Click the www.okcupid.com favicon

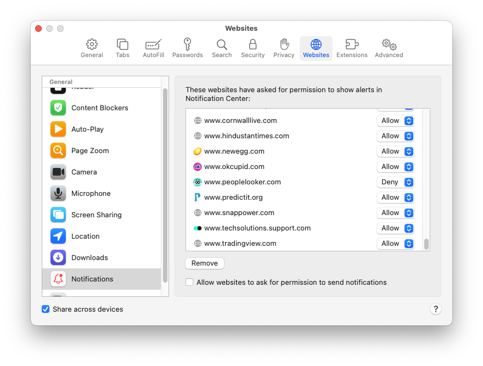198,167
